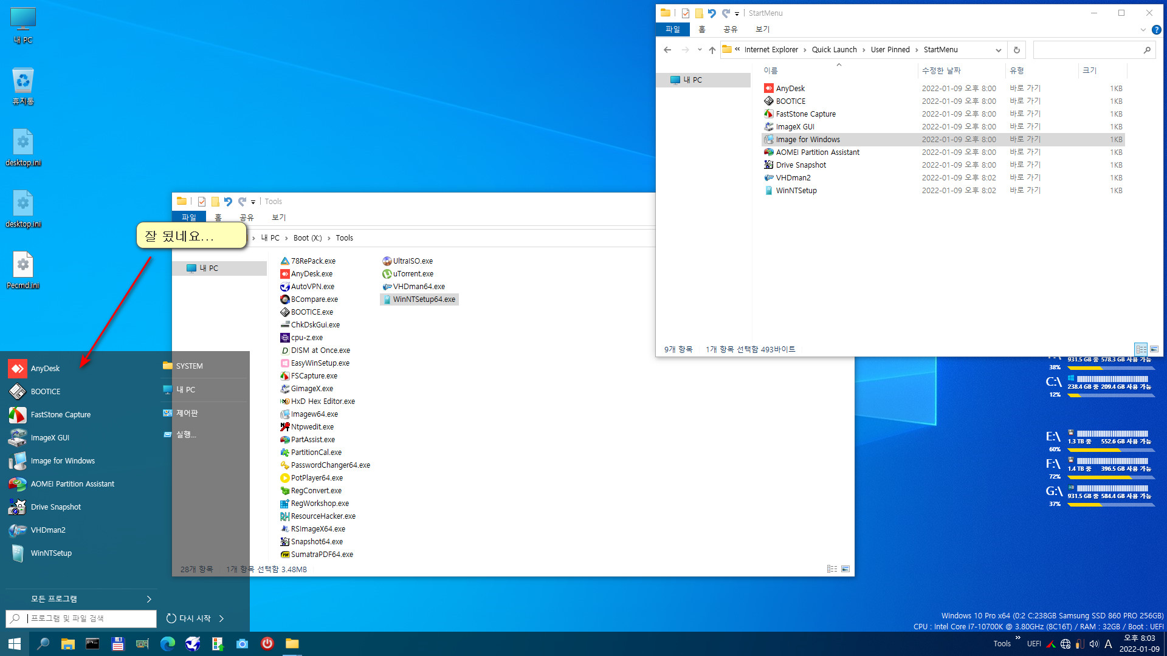Image resolution: width=1167 pixels, height=656 pixels.
Task: Open recent locations dropdown in StartMenu window
Action: point(700,50)
